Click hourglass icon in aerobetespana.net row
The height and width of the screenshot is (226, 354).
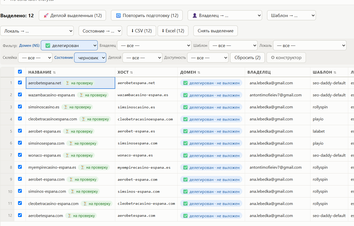68,83
